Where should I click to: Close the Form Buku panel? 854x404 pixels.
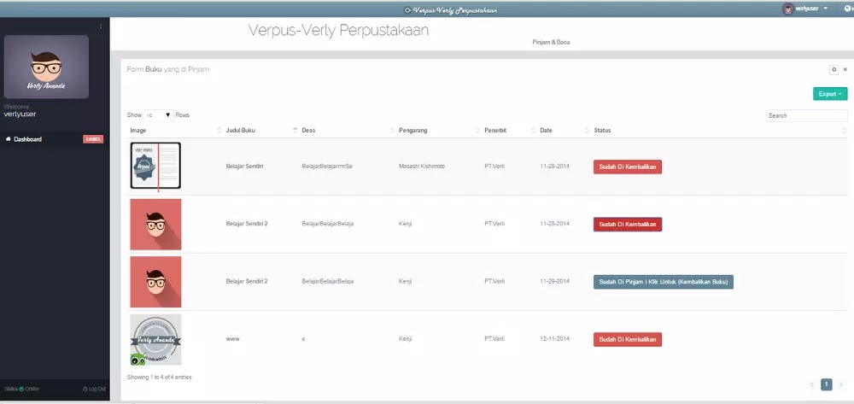click(x=845, y=69)
